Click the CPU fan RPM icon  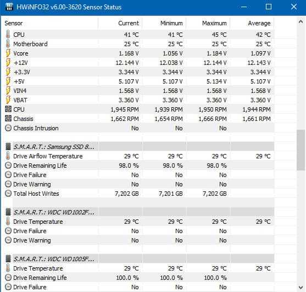click(x=8, y=109)
